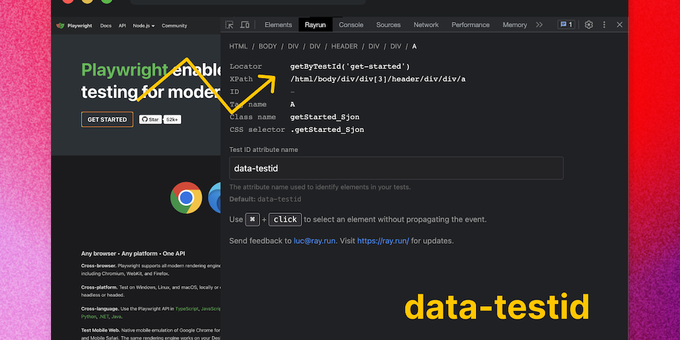Open the API link in Playwright navbar
680x340 pixels.
coord(122,26)
